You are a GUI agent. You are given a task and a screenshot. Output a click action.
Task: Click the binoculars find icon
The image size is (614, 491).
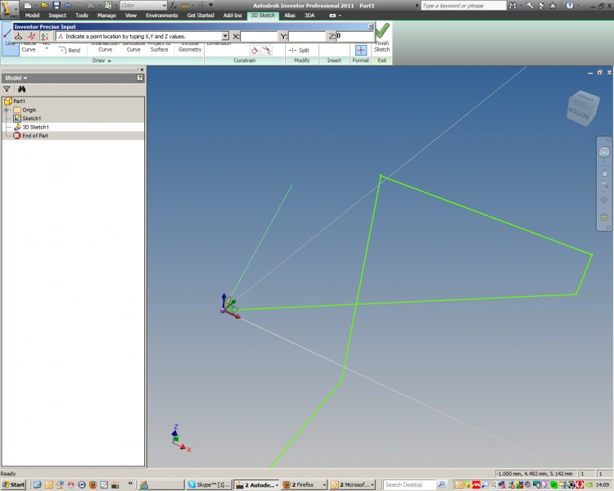tap(23, 88)
